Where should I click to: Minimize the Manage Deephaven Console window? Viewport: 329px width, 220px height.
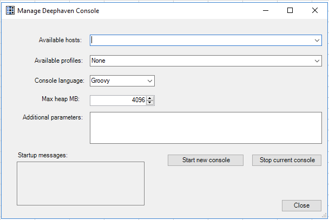265,10
